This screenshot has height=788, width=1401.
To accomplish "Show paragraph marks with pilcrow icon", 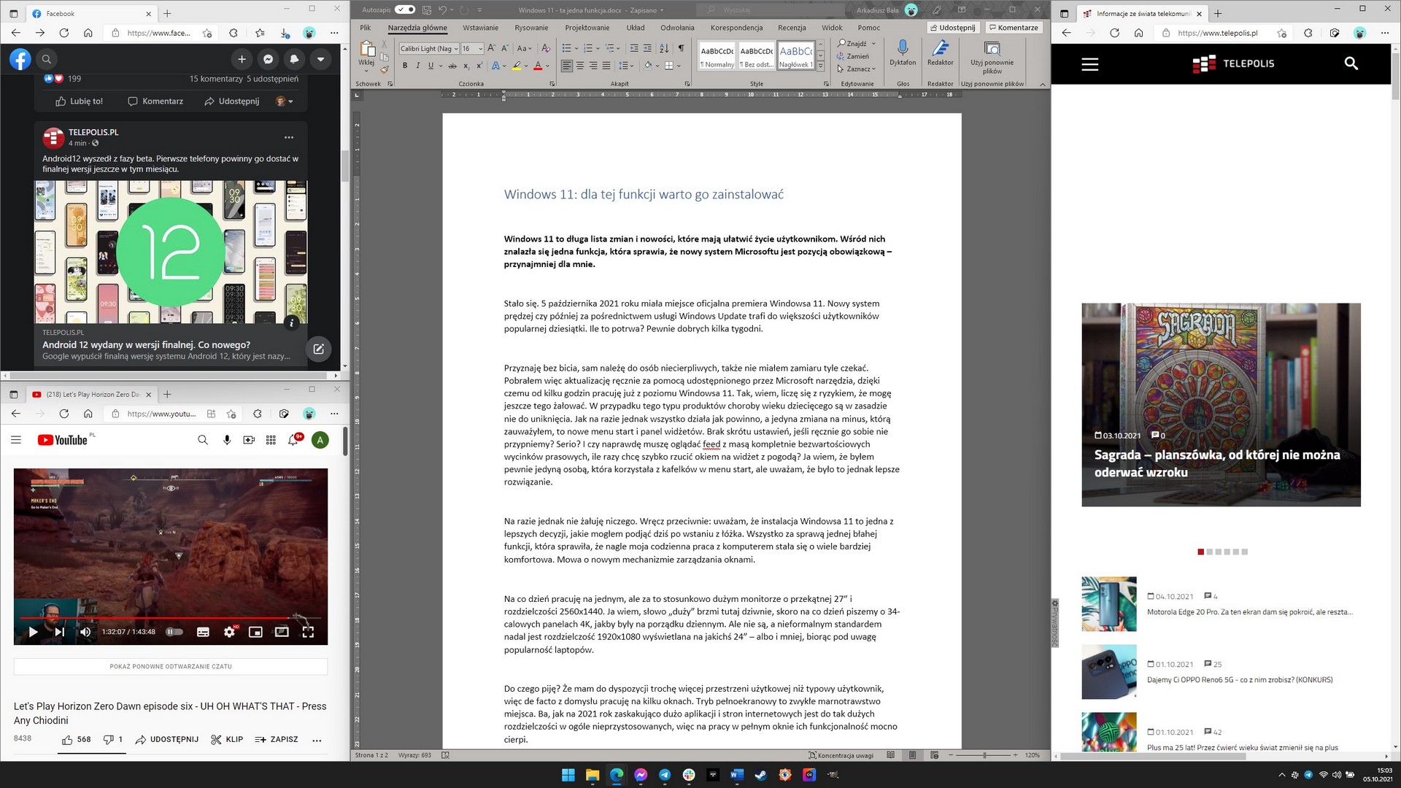I will point(681,48).
